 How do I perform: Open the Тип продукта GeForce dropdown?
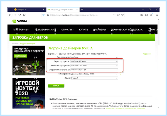click(94, 57)
